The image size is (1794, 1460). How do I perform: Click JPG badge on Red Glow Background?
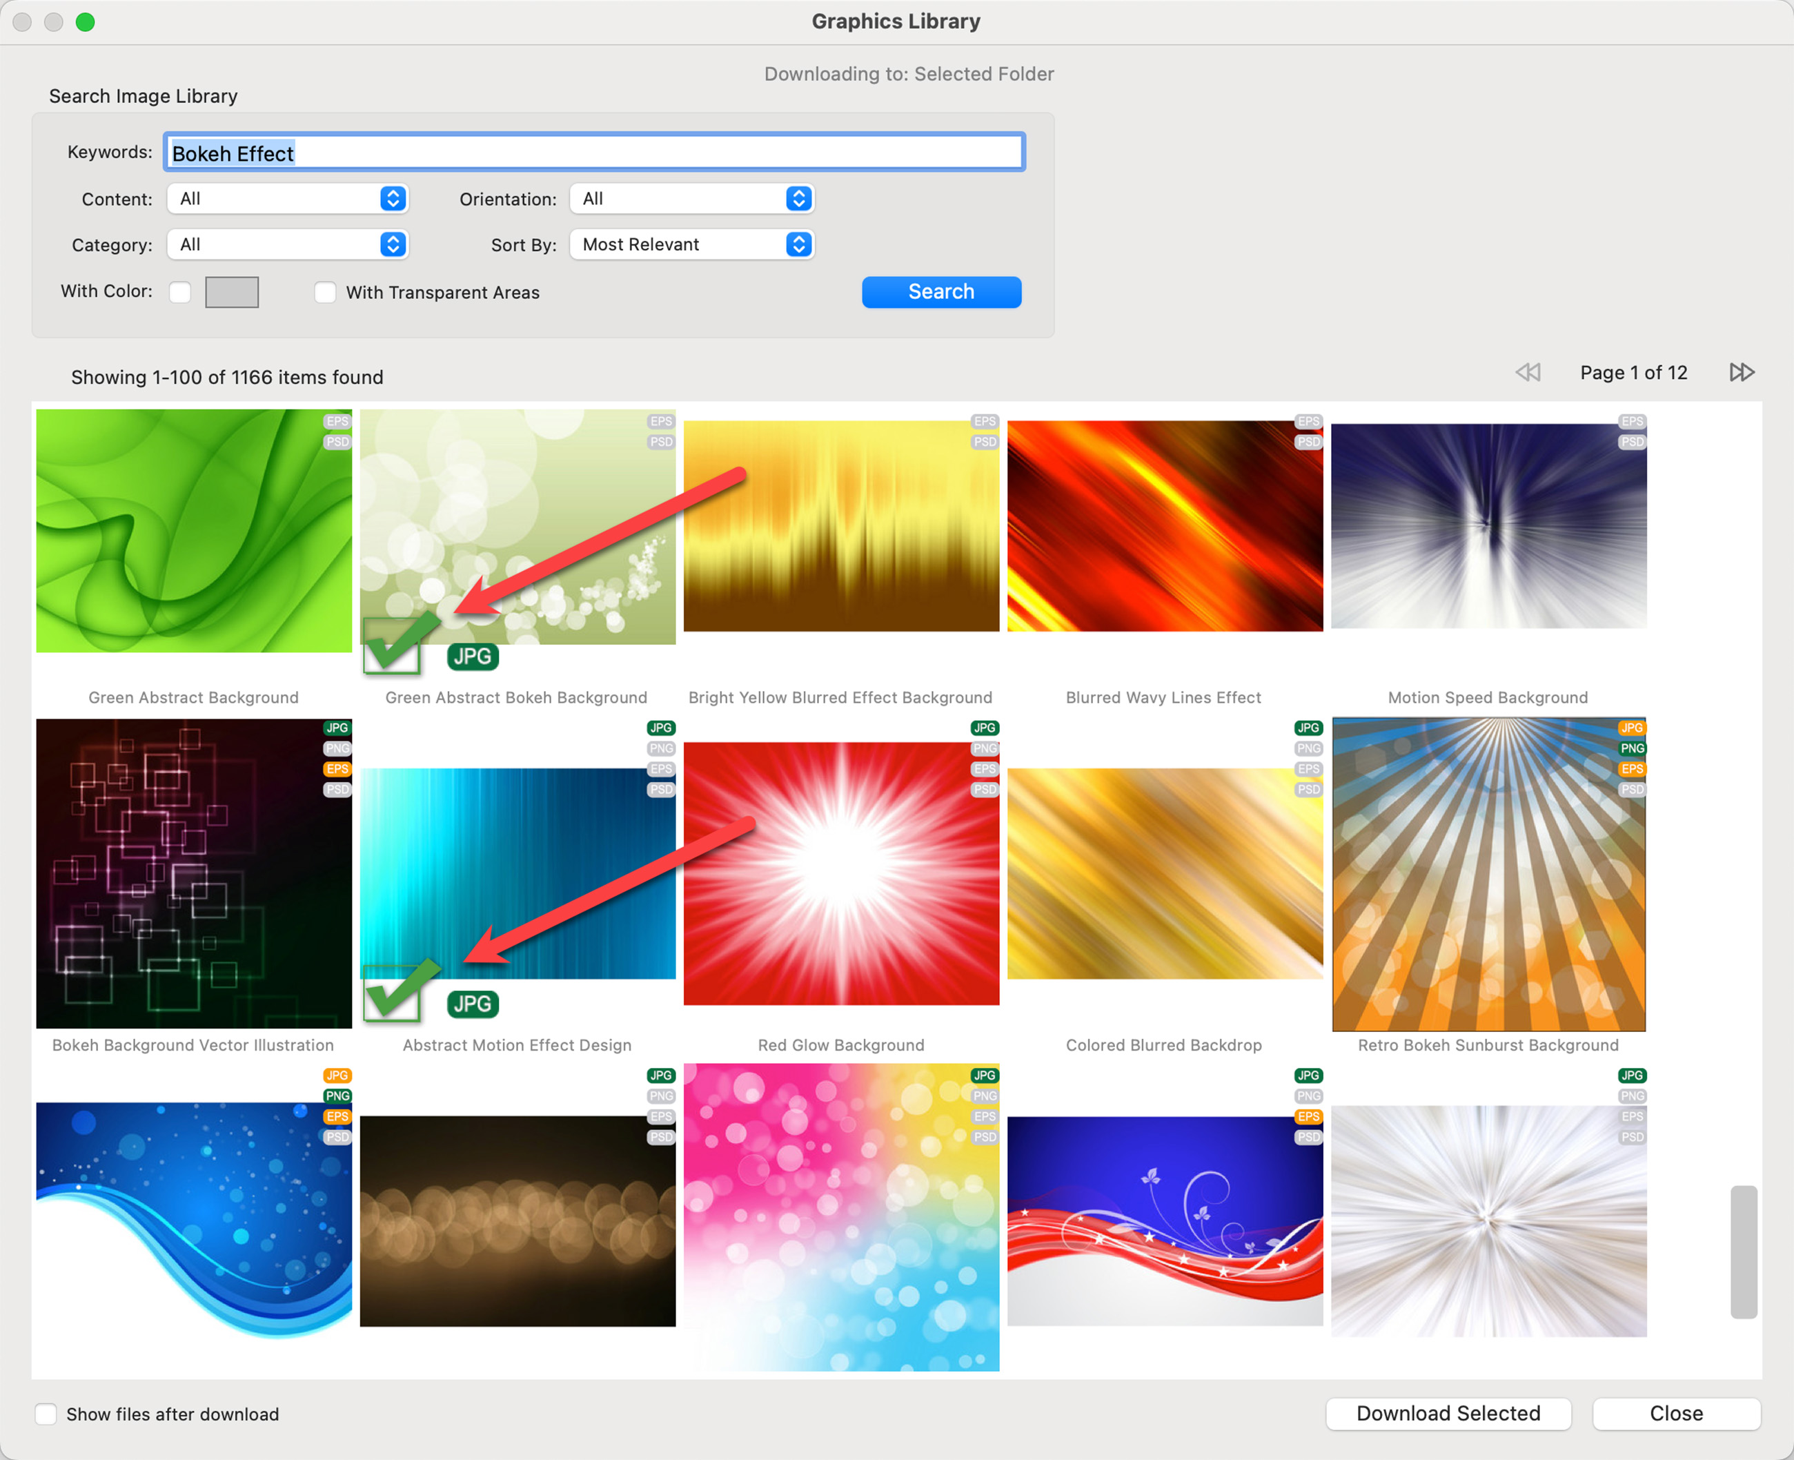tap(985, 728)
